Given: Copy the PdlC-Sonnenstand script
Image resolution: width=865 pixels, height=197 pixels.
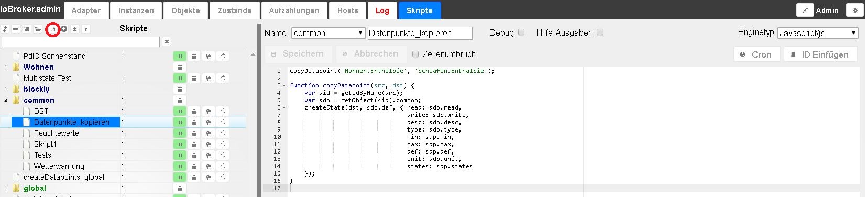Looking at the screenshot, I should 209,56.
